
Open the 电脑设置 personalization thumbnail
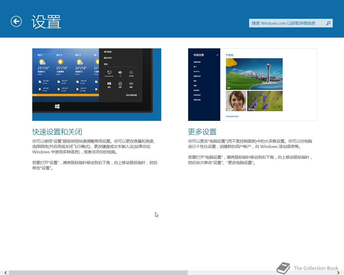pos(253,85)
